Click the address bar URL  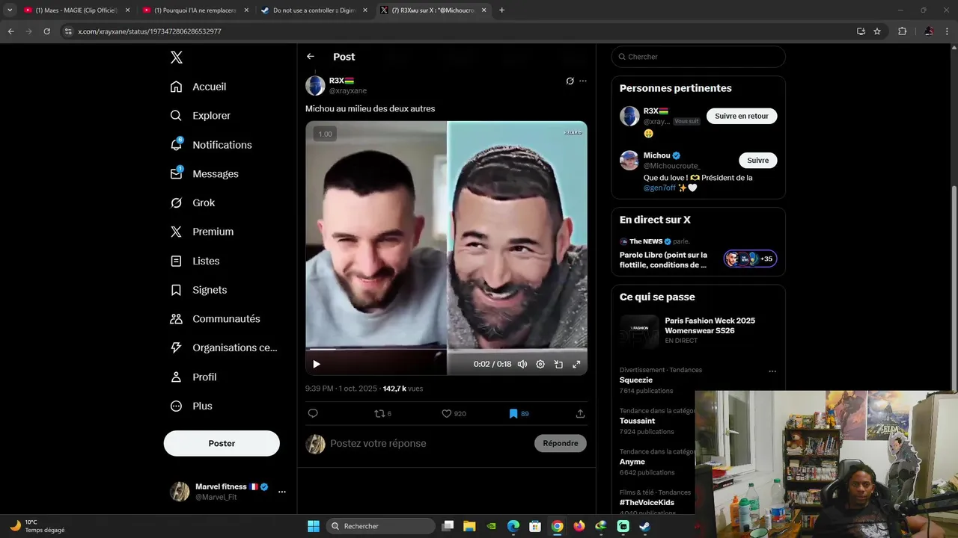pos(150,31)
